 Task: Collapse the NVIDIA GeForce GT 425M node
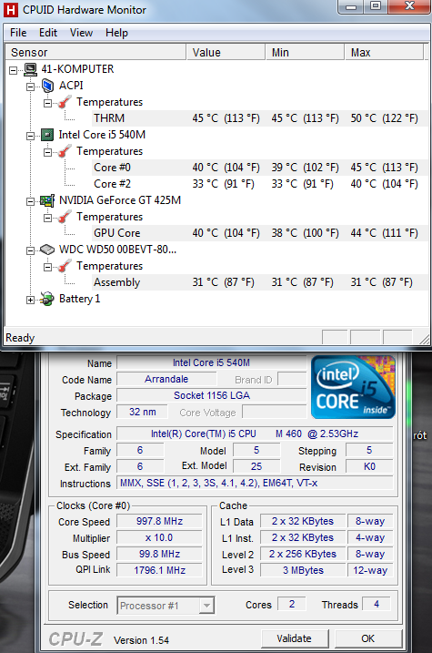point(30,202)
